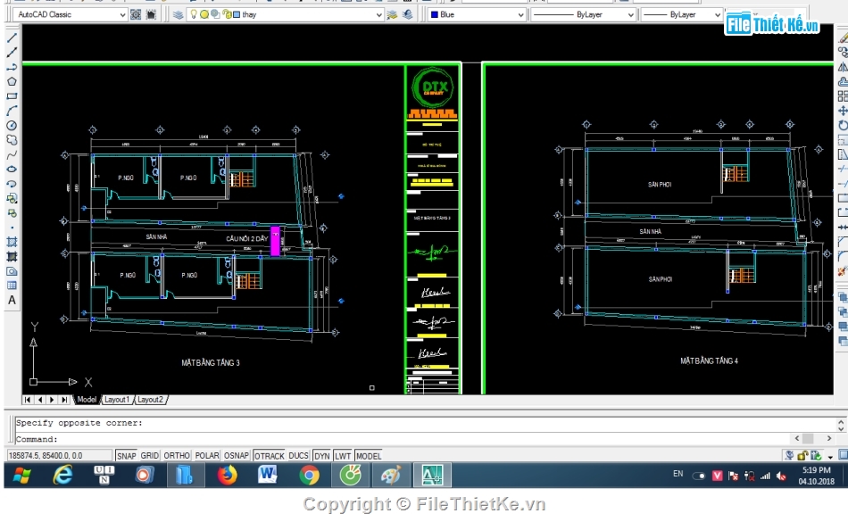Click the Layer Previous icon
This screenshot has height=530, width=848.
407,14
